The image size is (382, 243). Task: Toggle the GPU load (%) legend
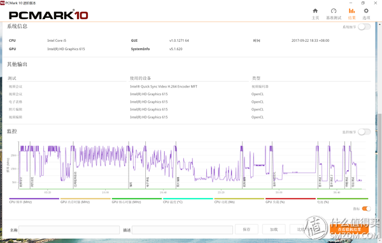coord(290,200)
